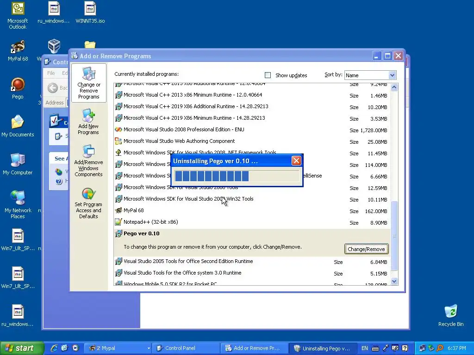Open My Network Places icon

click(x=18, y=205)
